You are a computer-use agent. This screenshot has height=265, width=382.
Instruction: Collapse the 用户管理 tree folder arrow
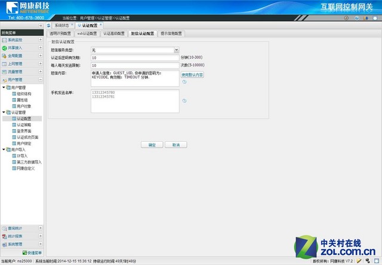coord(4,87)
